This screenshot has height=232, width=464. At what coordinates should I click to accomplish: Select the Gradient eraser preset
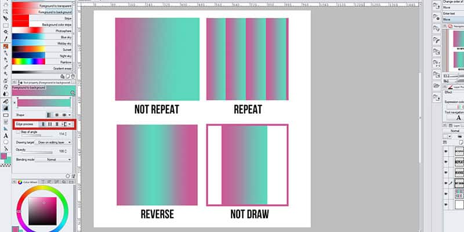click(42, 68)
